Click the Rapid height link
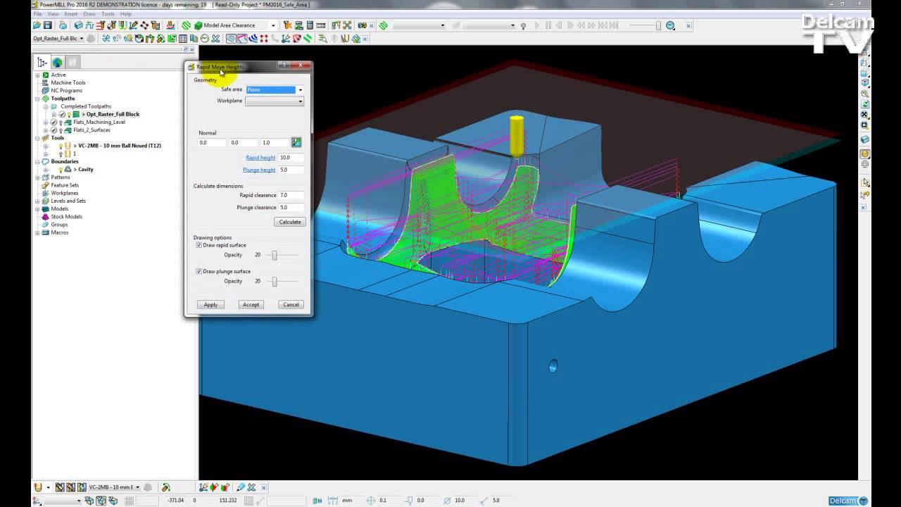Image resolution: width=901 pixels, height=507 pixels. [260, 158]
